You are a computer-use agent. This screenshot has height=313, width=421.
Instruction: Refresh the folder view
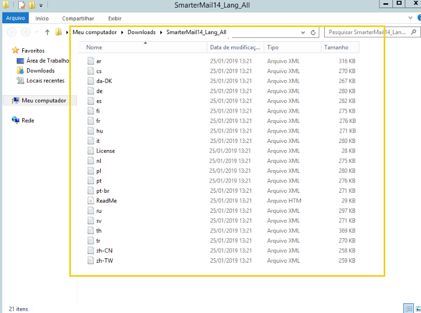313,32
